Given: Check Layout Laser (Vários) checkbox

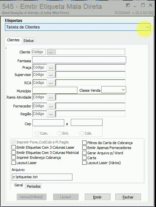Looking at the screenshot, I should [84, 163].
